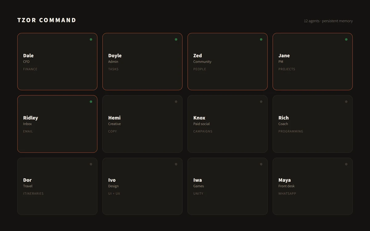Viewport: 370px width, 231px height.
Task: Click the gray status dot on Hemi's card
Action: pos(176,102)
